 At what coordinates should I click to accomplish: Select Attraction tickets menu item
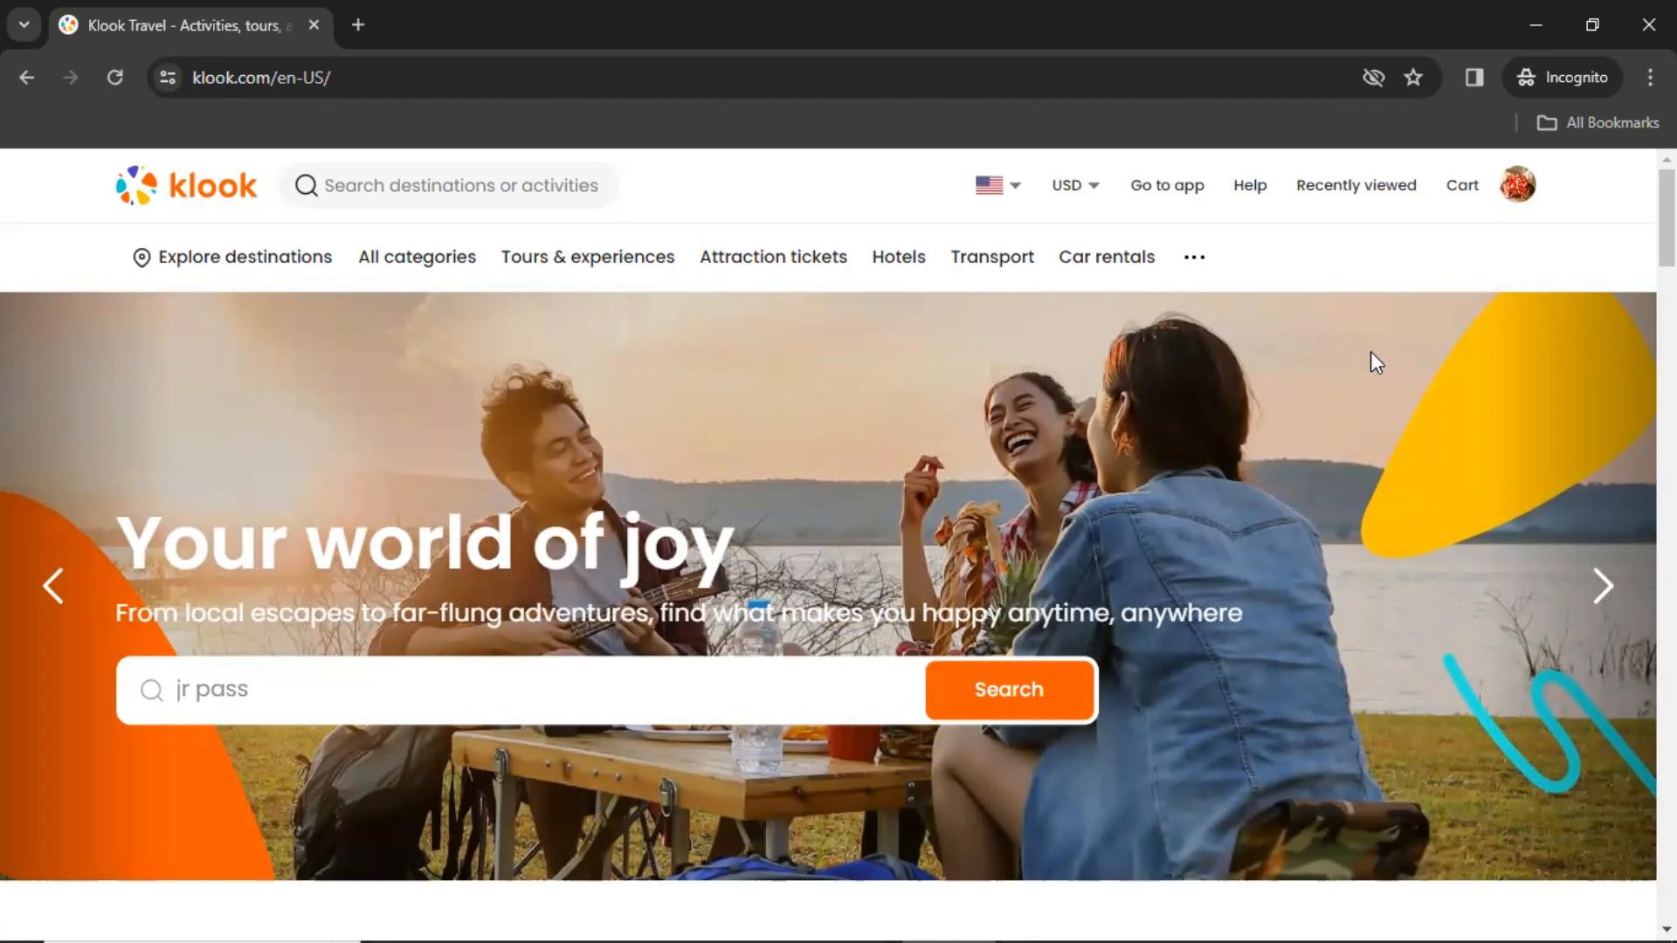coord(773,257)
